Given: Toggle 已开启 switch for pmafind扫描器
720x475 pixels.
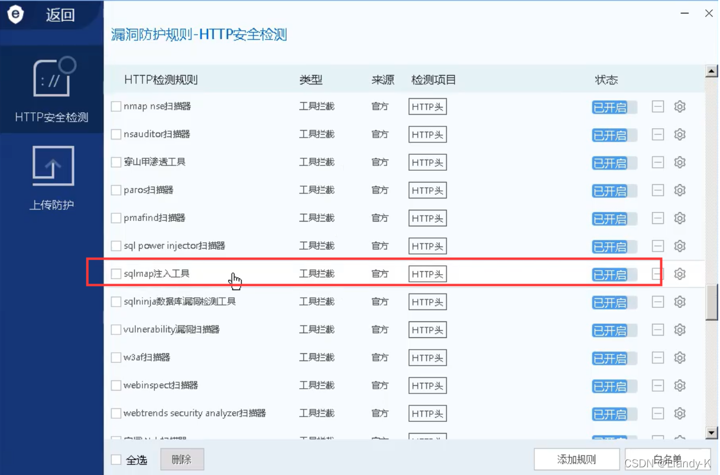Looking at the screenshot, I should coord(615,219).
